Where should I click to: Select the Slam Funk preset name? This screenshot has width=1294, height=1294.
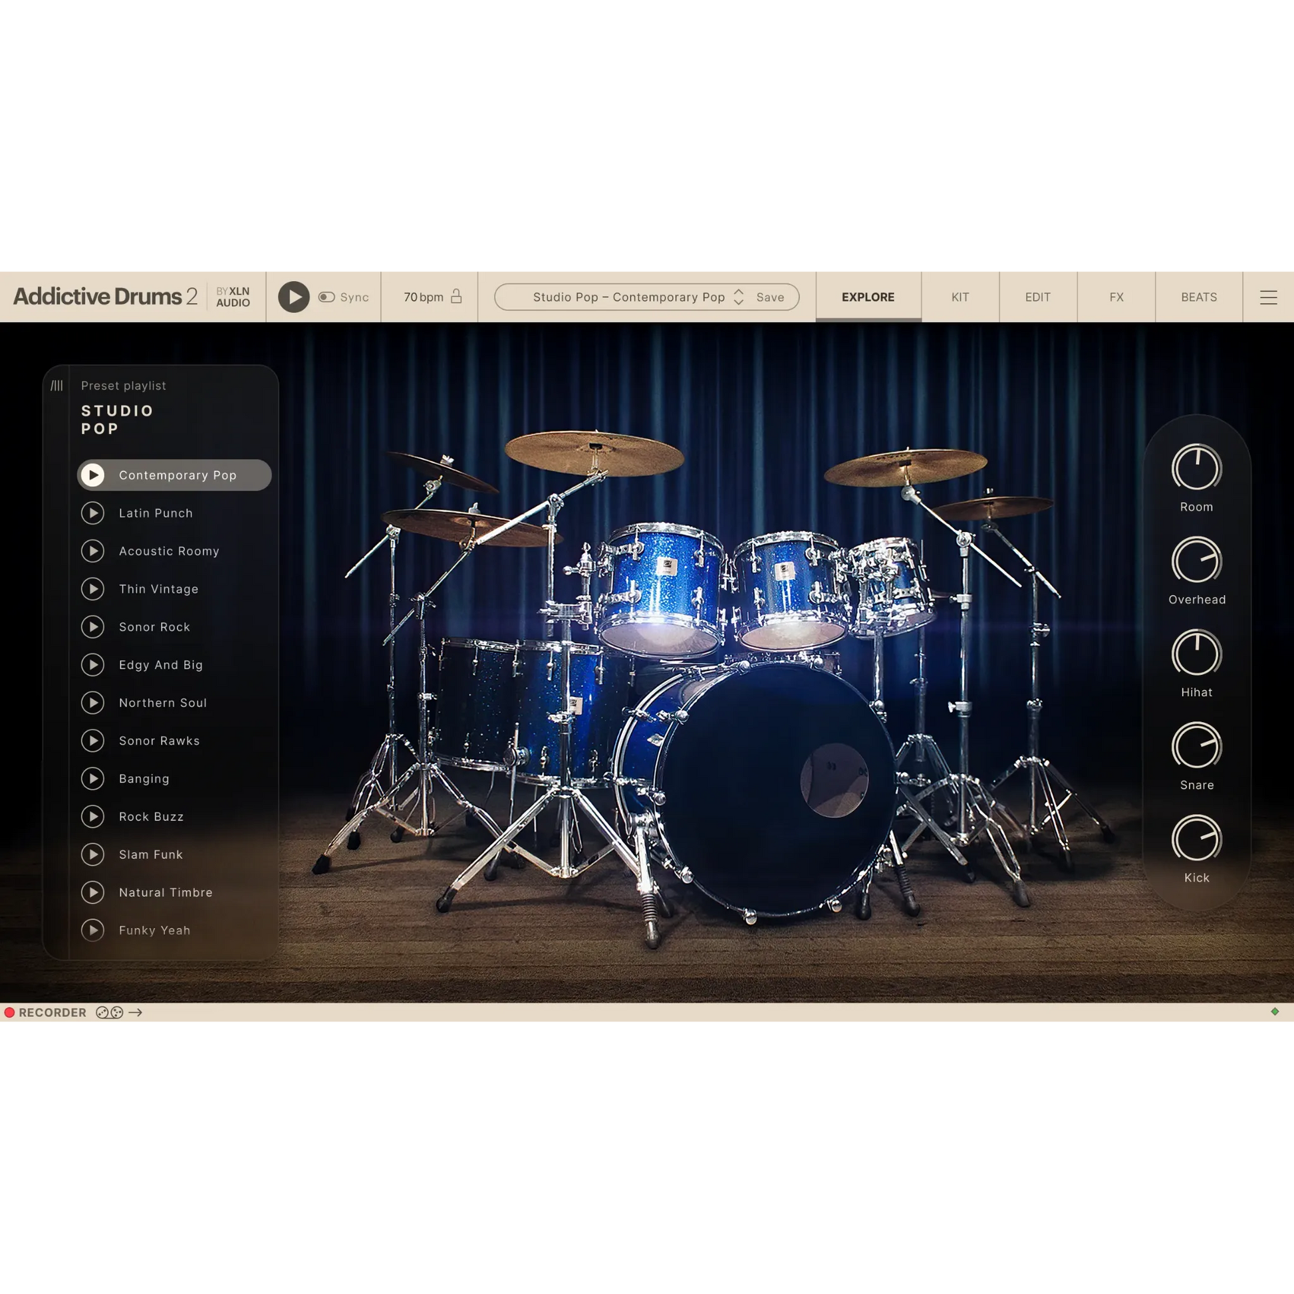(151, 854)
